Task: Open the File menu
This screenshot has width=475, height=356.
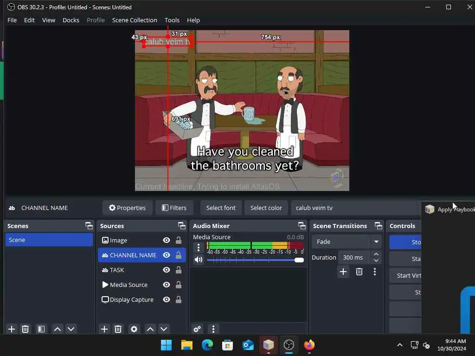Action: pos(12,20)
